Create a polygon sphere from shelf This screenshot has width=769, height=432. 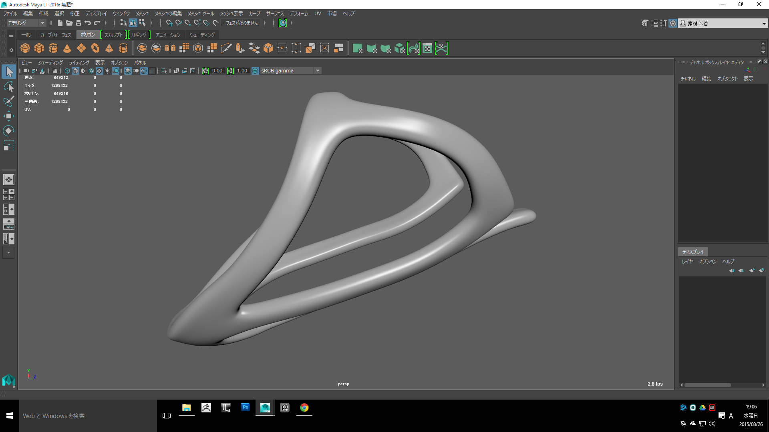25,48
